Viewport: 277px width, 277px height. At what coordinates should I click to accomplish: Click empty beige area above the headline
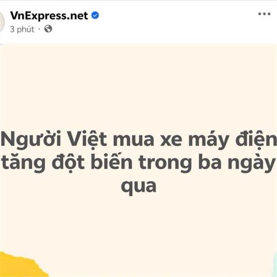[x=138, y=85]
